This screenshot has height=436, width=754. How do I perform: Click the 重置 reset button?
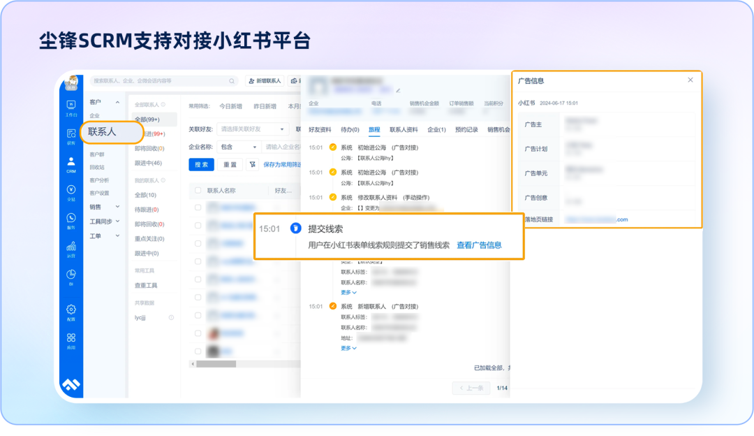(x=230, y=165)
